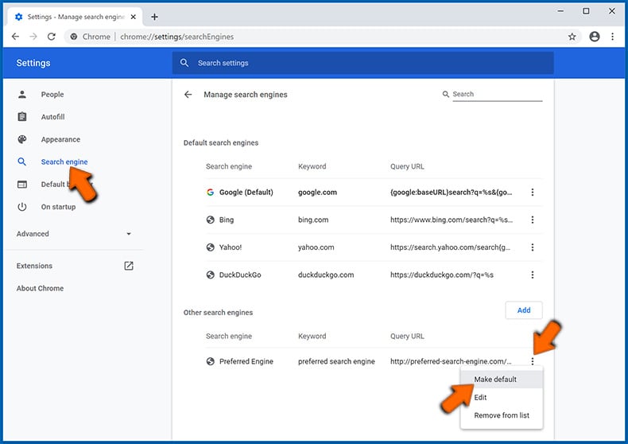
Task: Select the Settings - Manage search engines tab
Action: 76,17
